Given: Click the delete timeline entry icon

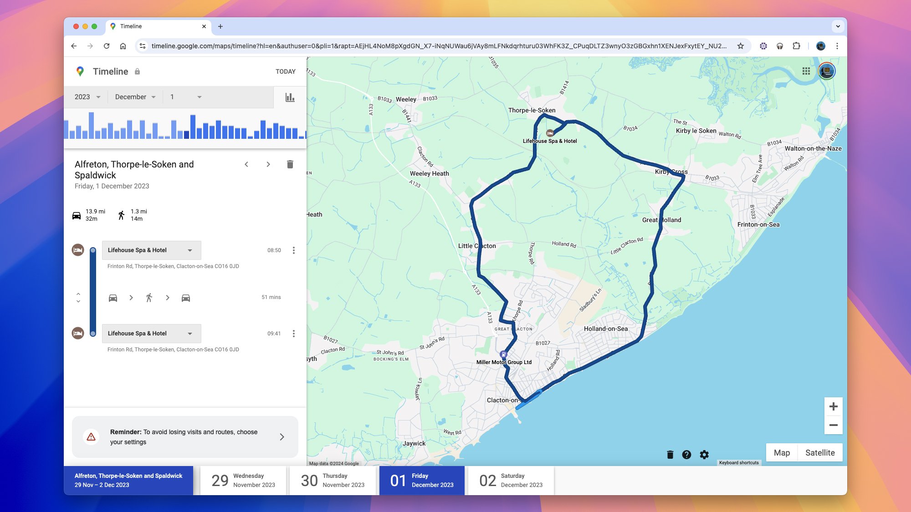Looking at the screenshot, I should (x=290, y=164).
